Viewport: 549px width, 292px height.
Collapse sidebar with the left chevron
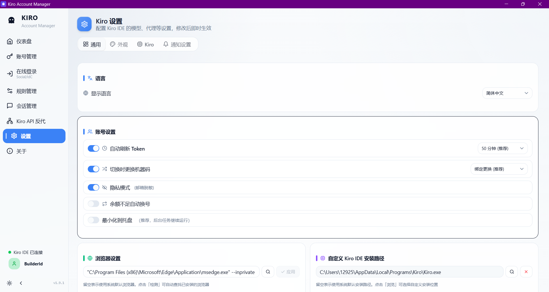pyautogui.click(x=21, y=283)
